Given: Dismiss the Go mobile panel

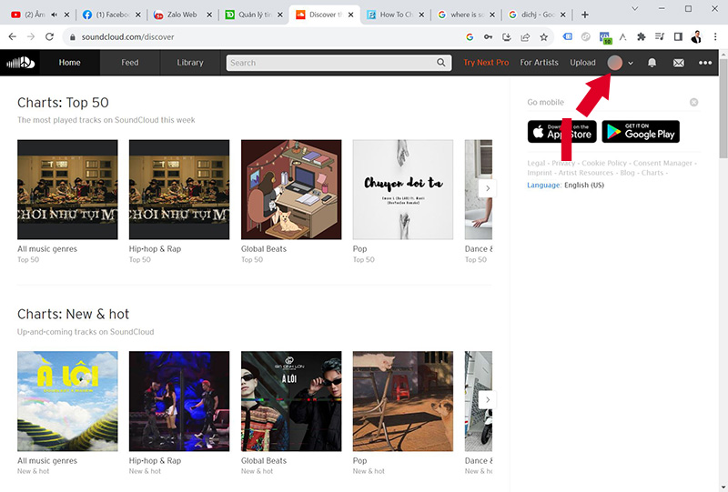Looking at the screenshot, I should point(693,103).
